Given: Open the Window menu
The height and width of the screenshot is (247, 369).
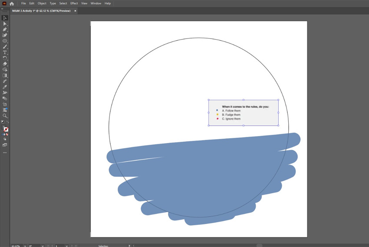Looking at the screenshot, I should click(x=96, y=3).
